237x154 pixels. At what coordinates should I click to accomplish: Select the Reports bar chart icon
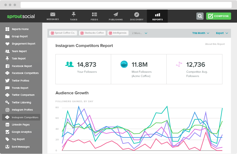157,15
